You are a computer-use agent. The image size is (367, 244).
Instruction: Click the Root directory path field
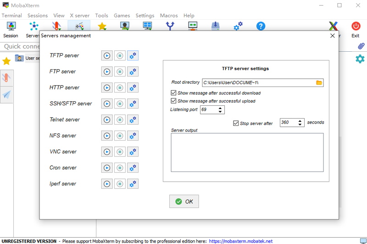pyautogui.click(x=257, y=83)
